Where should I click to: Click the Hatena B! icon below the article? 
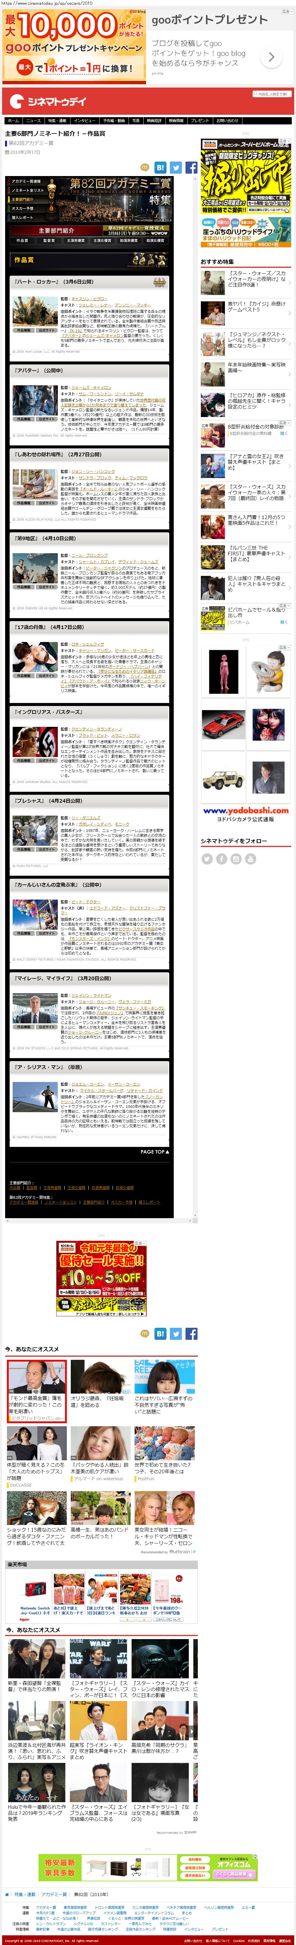tap(160, 1334)
